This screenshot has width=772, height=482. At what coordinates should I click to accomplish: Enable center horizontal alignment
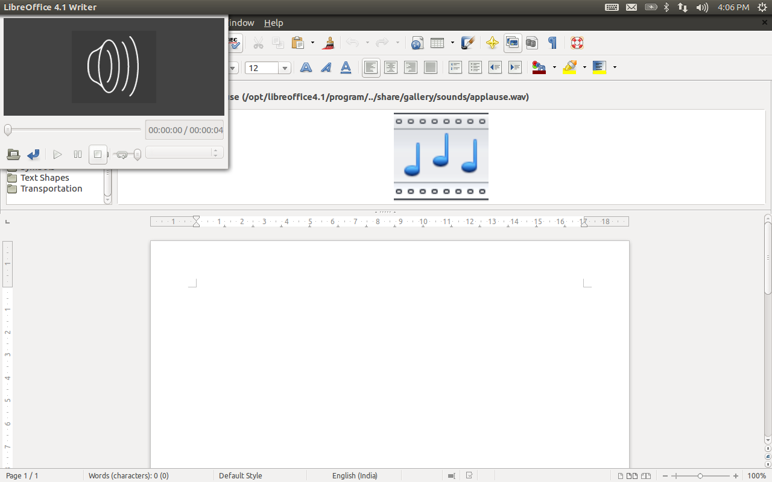(x=391, y=68)
